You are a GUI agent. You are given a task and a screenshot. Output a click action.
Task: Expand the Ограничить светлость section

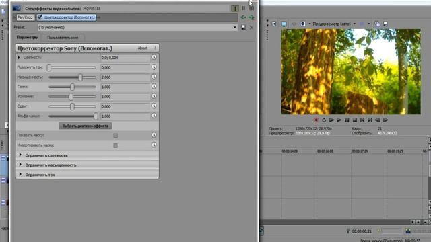[20, 155]
